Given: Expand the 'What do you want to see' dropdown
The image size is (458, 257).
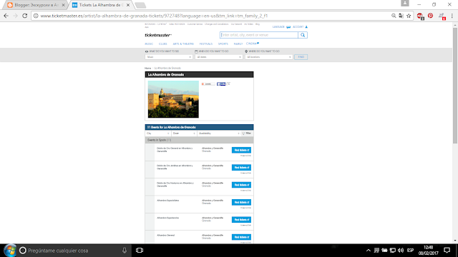Looking at the screenshot, I should [x=169, y=57].
